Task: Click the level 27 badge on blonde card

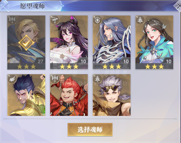Action: (x=40, y=61)
